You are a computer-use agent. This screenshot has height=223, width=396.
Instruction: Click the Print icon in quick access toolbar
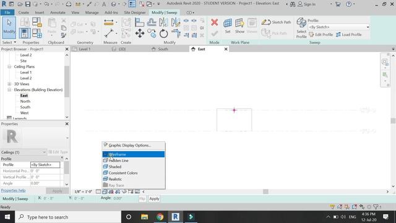tap(69, 4)
